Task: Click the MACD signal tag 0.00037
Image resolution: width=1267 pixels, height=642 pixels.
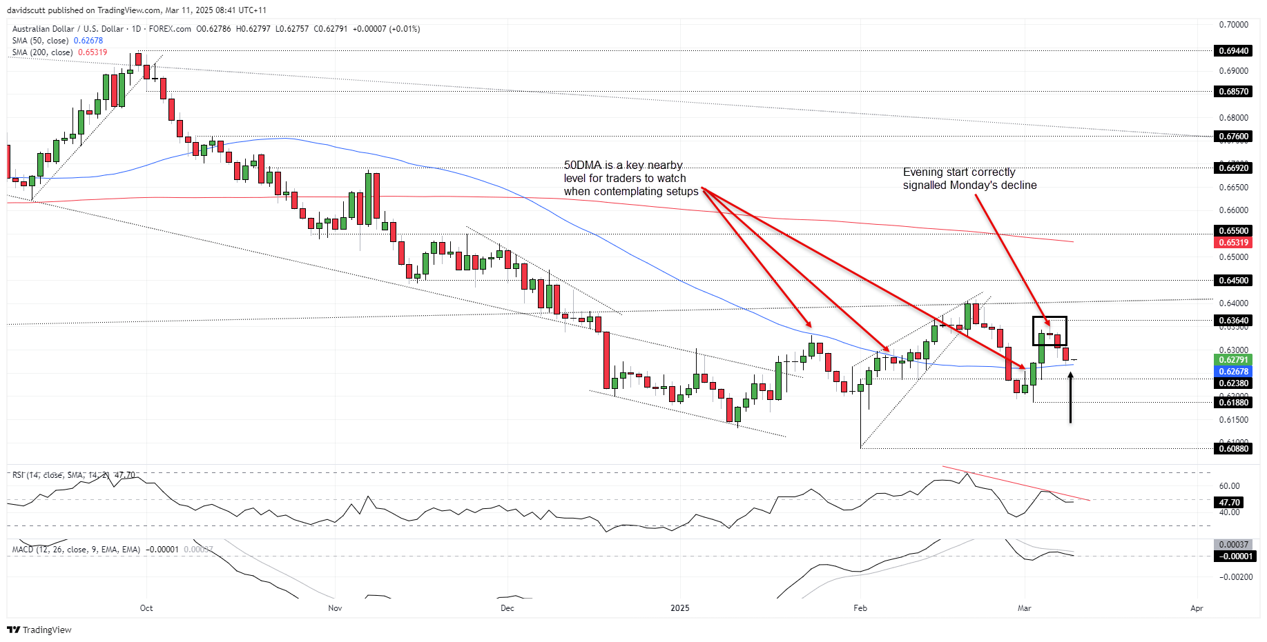Action: click(1233, 545)
